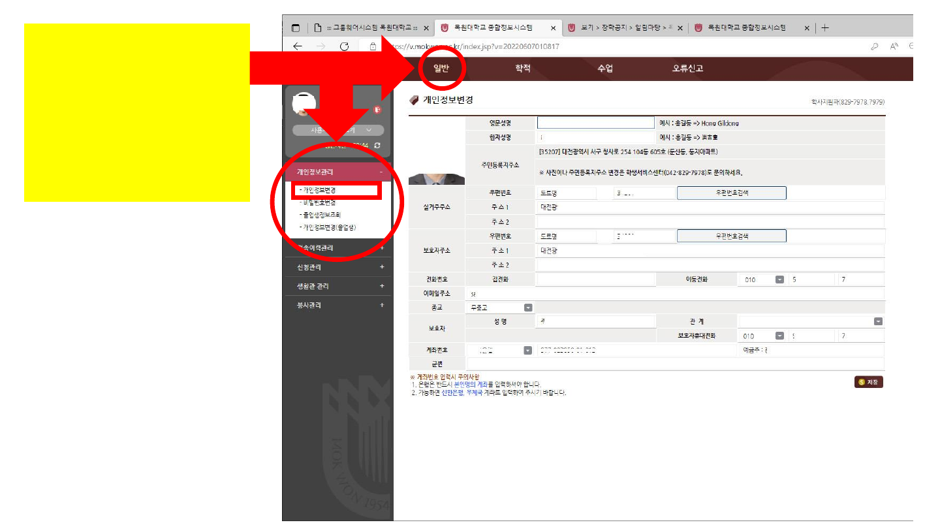Viewport: 940px width, 529px height.
Task: Open the 관계 guardian relationship dropdown
Action: pos(878,321)
